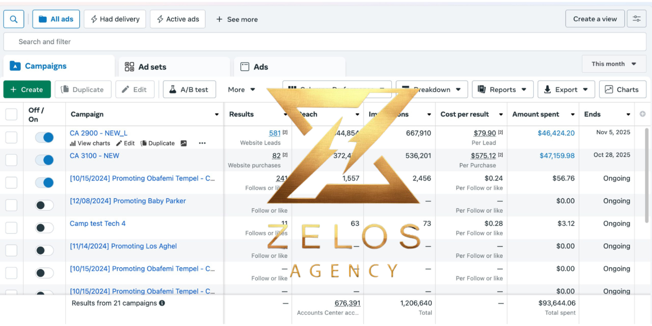
Task: Switch to the Campaigns tab
Action: coord(59,66)
